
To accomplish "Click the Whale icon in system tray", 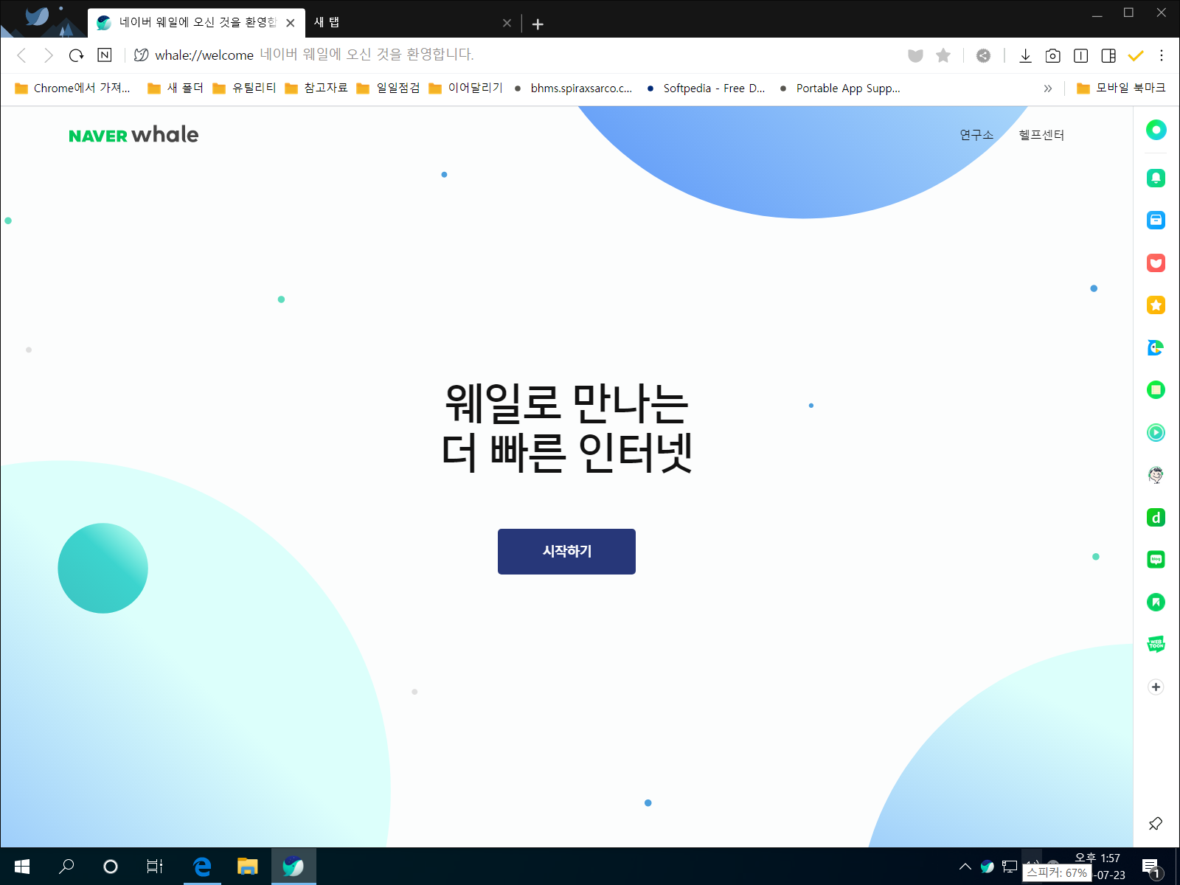I will (987, 867).
